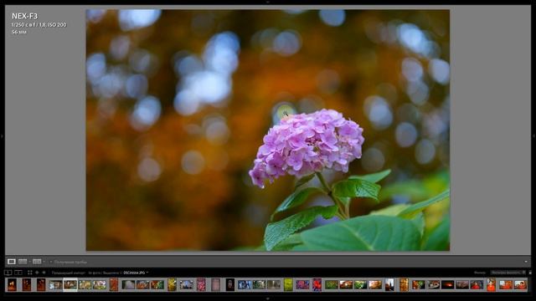Go back using the filmstrip left arrow
Viewport: 536px width, 301px height.
tap(37, 273)
